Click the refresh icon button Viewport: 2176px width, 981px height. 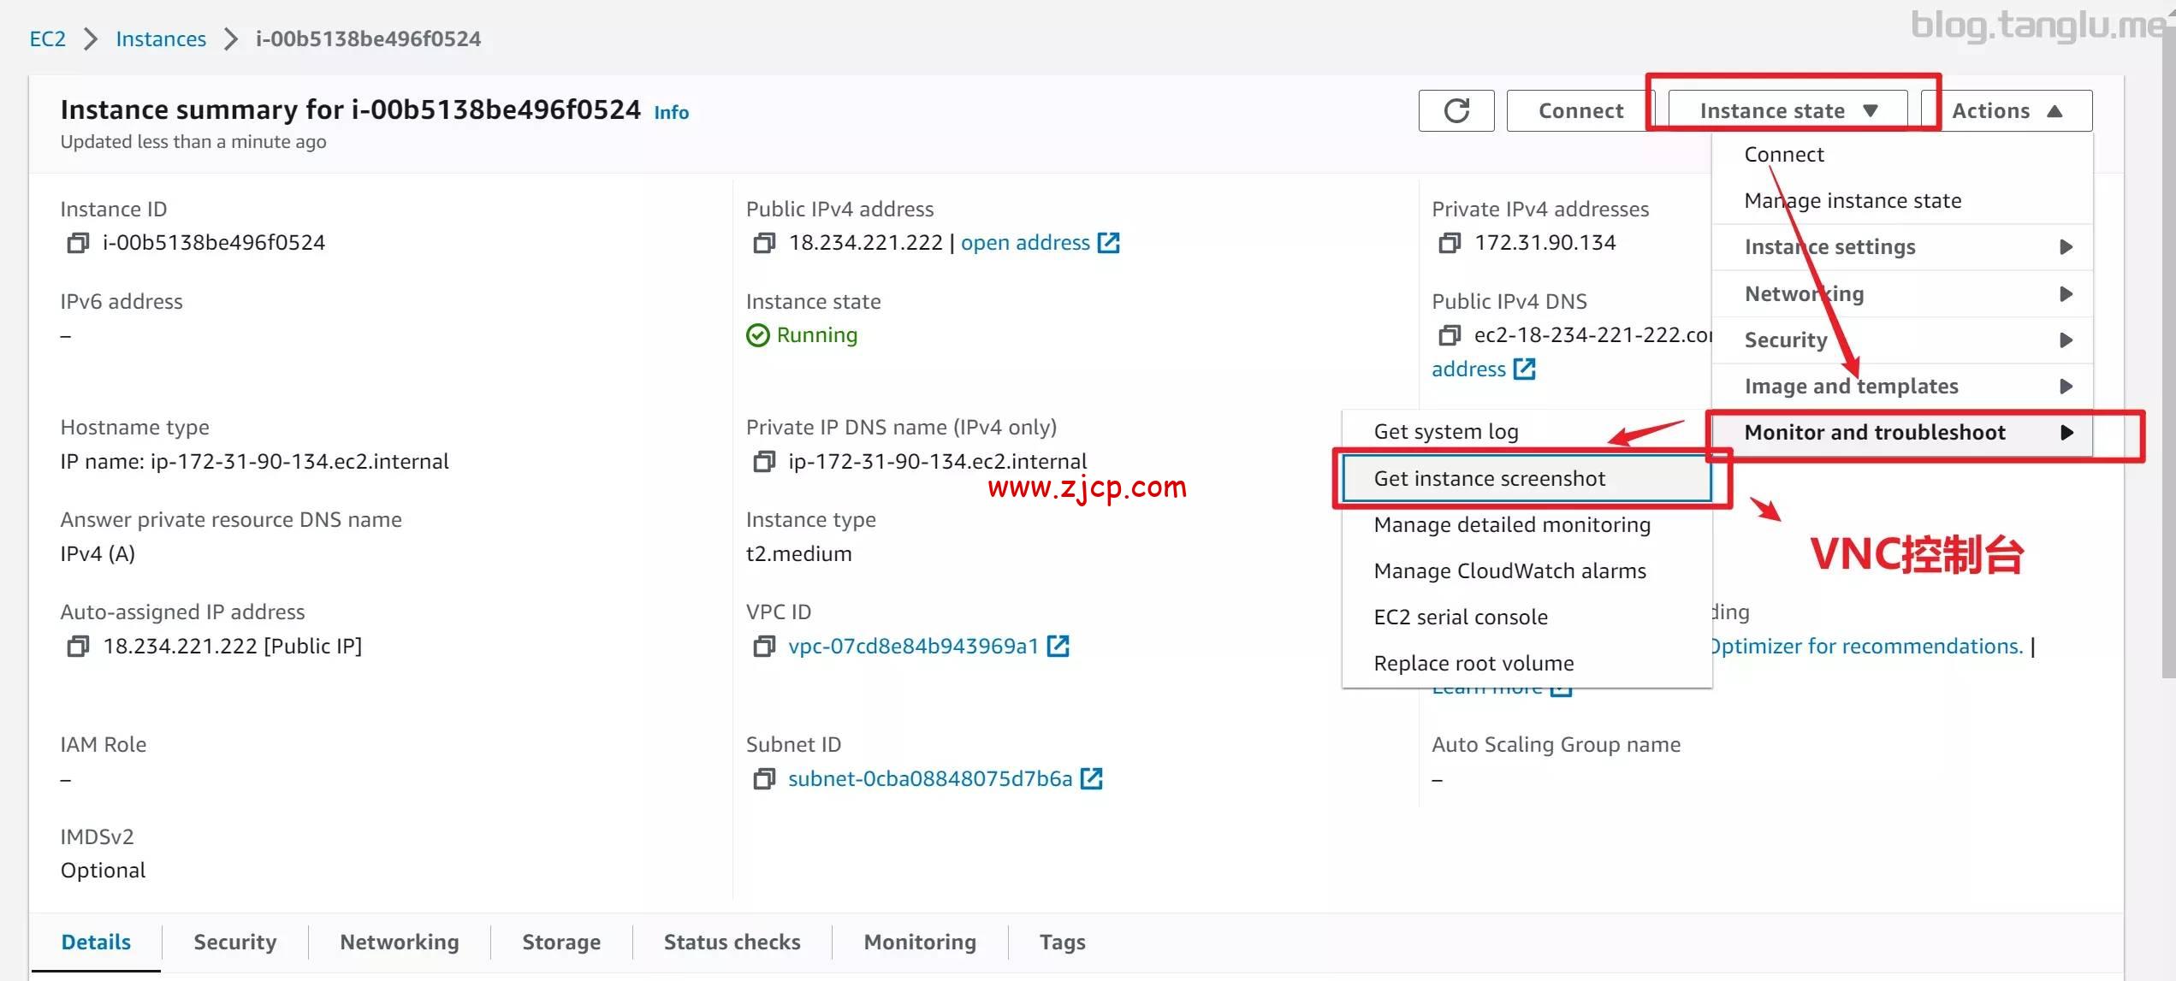coord(1456,110)
